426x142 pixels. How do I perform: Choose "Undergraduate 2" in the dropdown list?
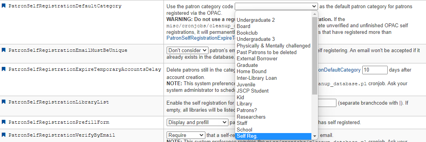273,20
